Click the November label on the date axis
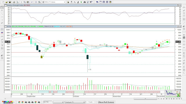This screenshot has width=186, height=104. point(117,96)
